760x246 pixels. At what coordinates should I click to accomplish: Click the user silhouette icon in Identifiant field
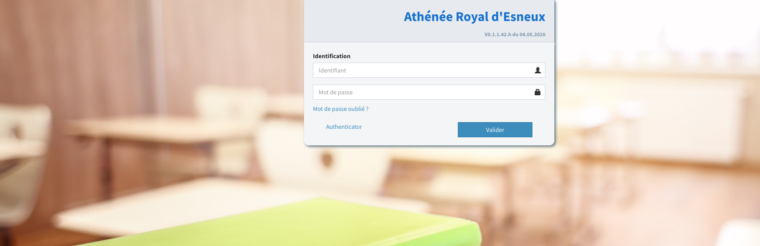pyautogui.click(x=538, y=70)
